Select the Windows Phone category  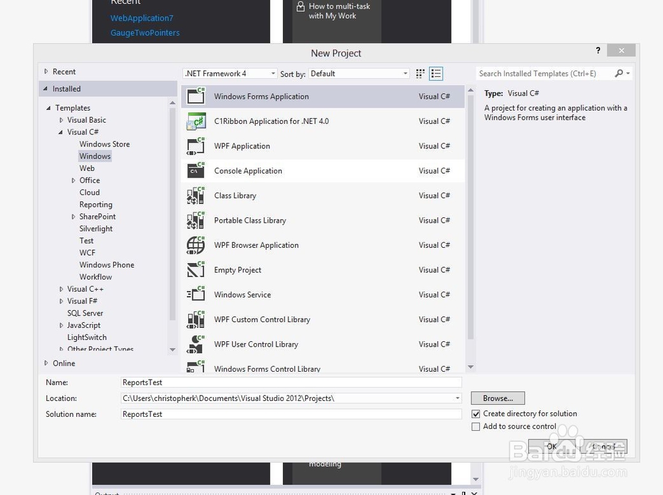click(107, 265)
